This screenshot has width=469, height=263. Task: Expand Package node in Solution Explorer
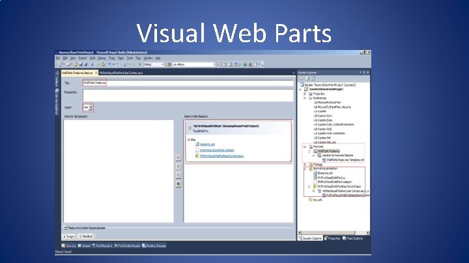click(305, 164)
